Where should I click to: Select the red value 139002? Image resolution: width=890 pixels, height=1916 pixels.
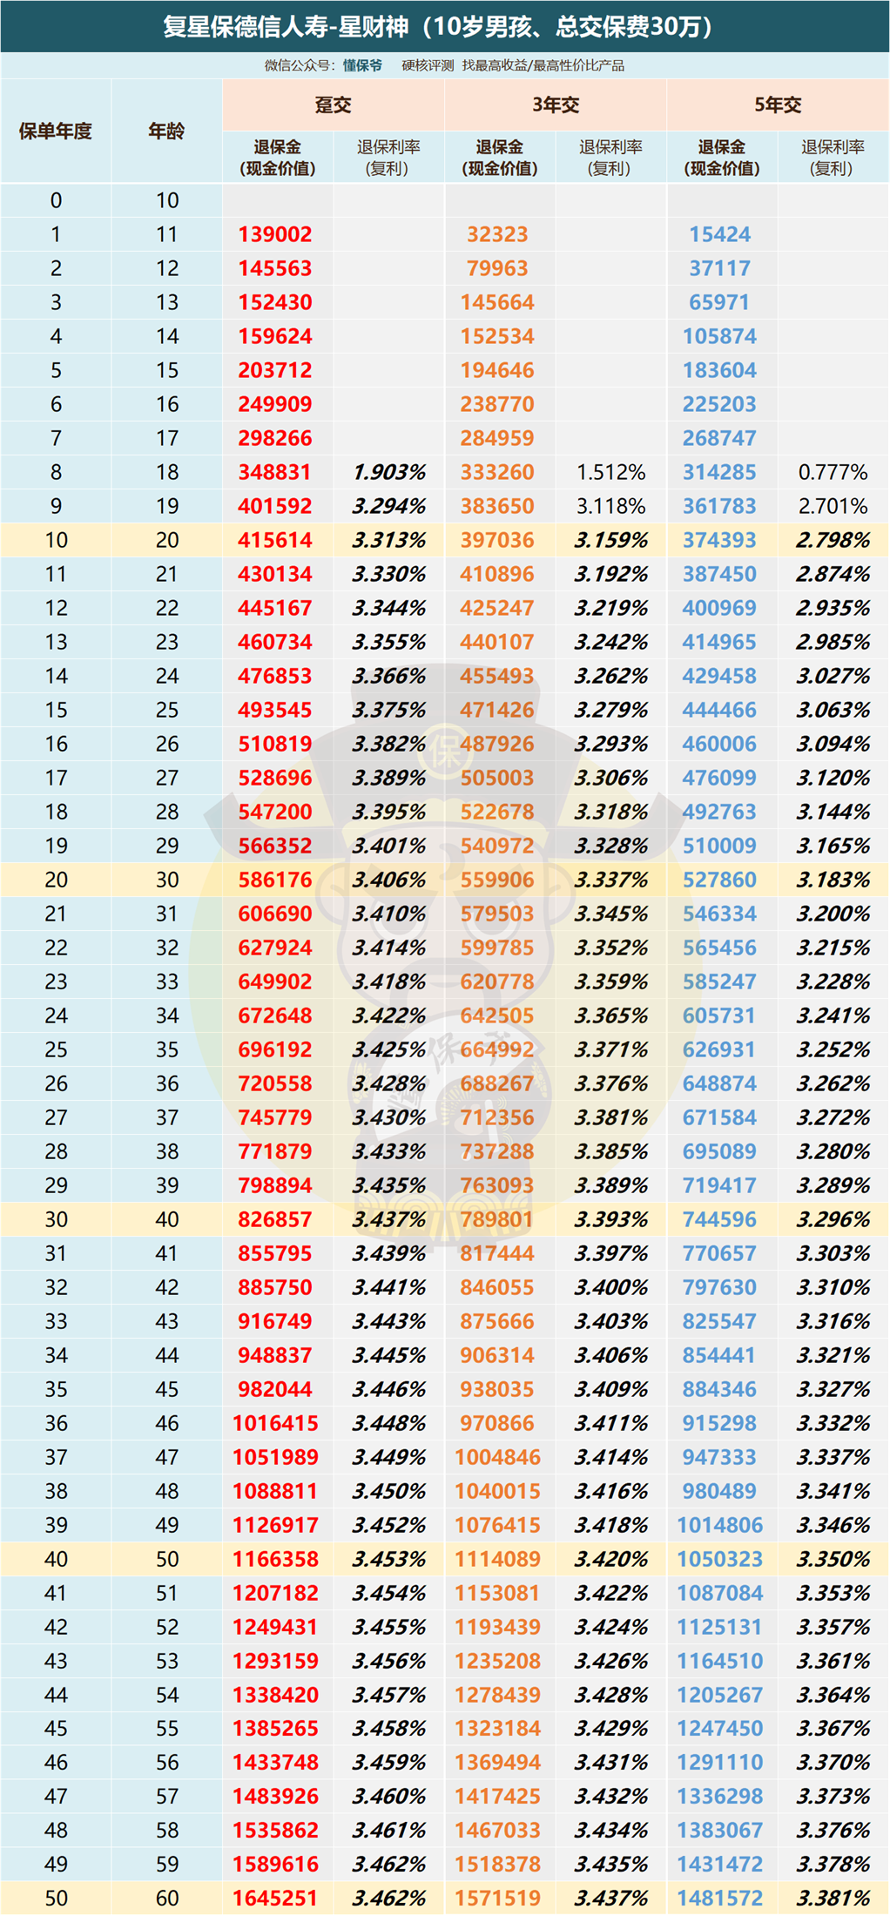(x=275, y=234)
